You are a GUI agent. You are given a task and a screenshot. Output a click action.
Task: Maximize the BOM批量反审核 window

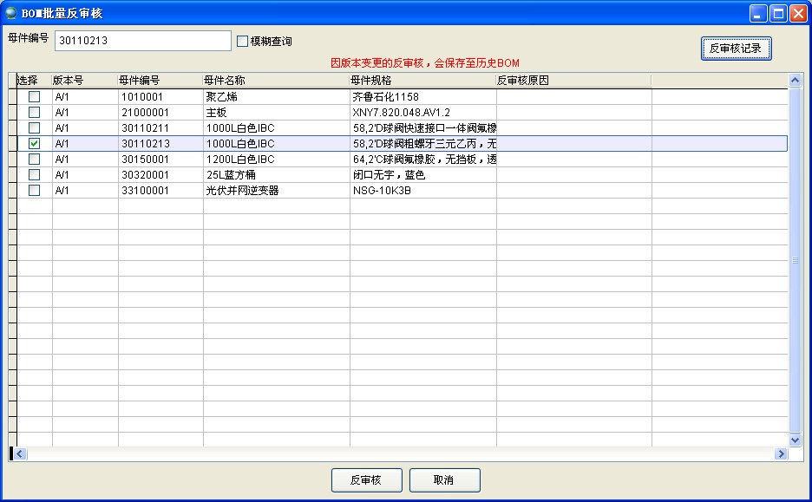point(778,13)
